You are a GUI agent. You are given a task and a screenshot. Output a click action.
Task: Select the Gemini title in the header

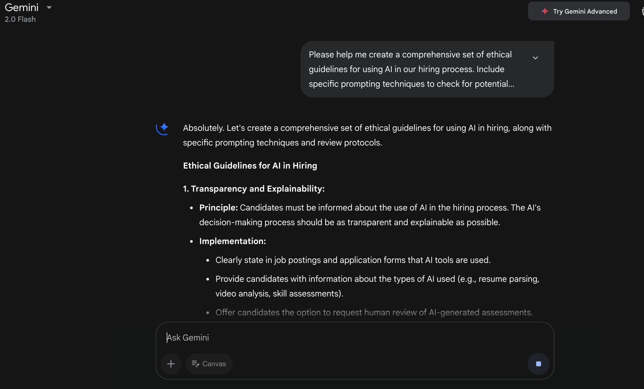22,7
